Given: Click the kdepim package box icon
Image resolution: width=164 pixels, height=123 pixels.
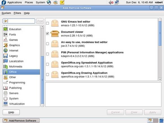Looking at the screenshot, I should tap(55, 54).
